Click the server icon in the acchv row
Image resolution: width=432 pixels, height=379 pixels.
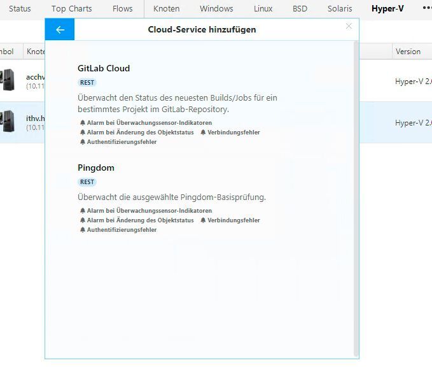7,80
